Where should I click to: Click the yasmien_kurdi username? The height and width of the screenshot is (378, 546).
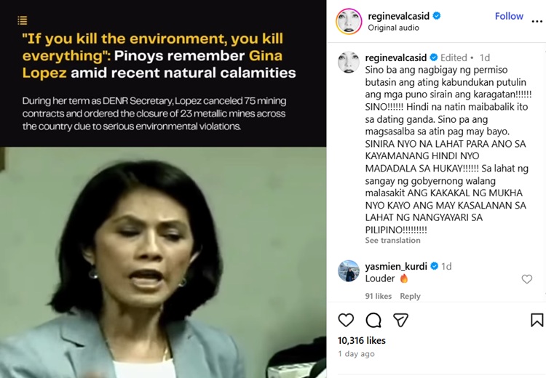click(x=395, y=266)
